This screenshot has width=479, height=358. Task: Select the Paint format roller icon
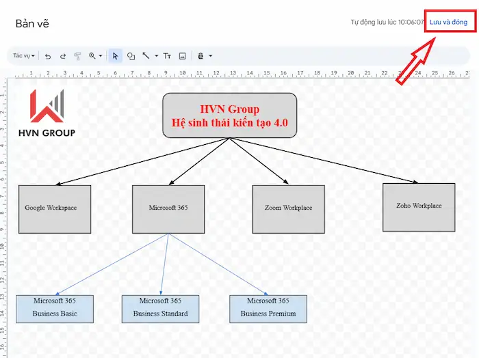(x=77, y=56)
